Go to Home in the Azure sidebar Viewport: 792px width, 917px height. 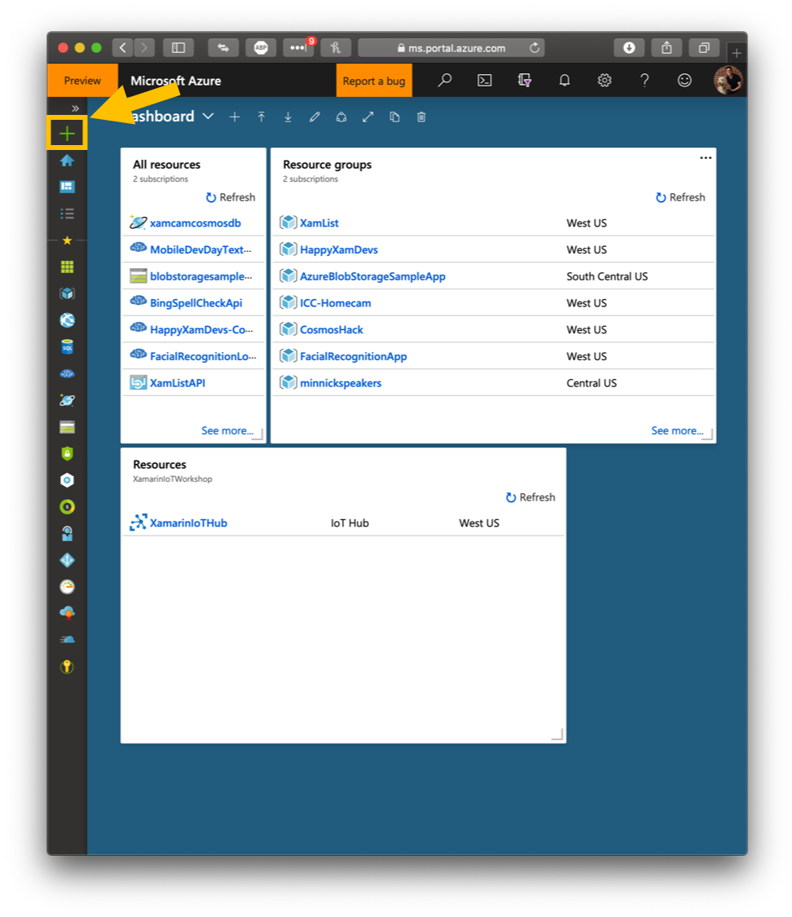67,161
